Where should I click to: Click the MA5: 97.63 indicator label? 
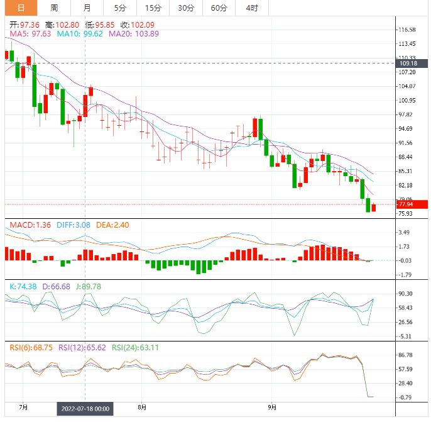coord(30,34)
